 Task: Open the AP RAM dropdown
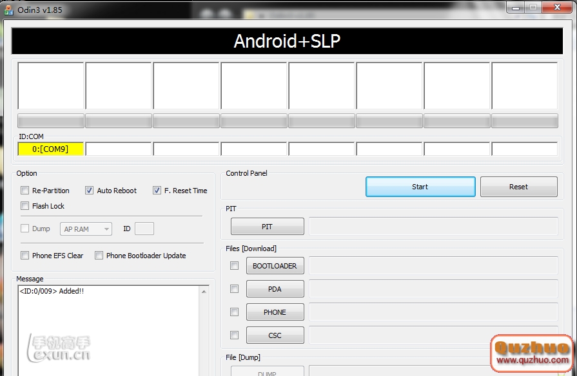click(x=86, y=229)
